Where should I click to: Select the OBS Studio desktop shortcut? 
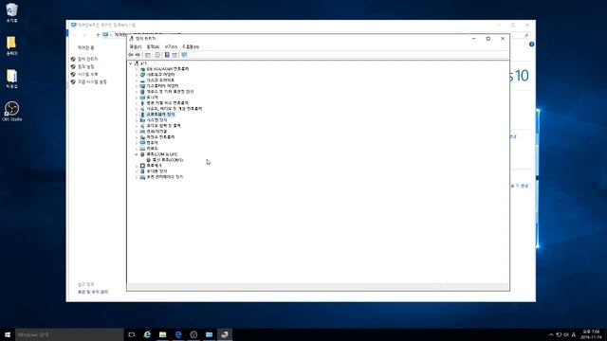coord(11,112)
